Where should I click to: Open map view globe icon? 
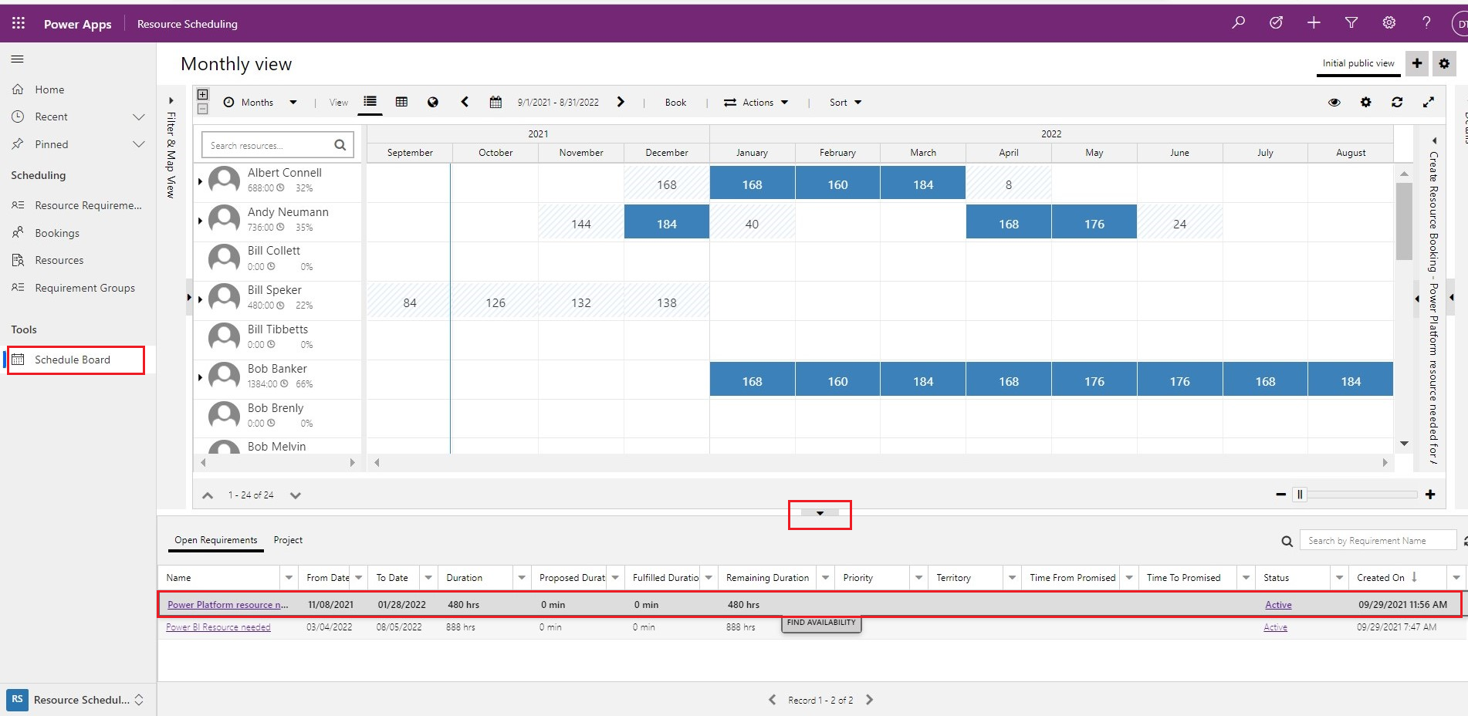click(x=433, y=102)
